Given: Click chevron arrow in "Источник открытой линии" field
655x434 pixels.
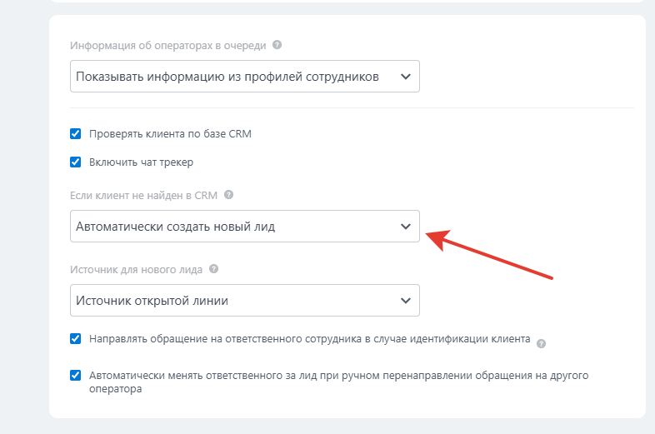Looking at the screenshot, I should tap(406, 301).
